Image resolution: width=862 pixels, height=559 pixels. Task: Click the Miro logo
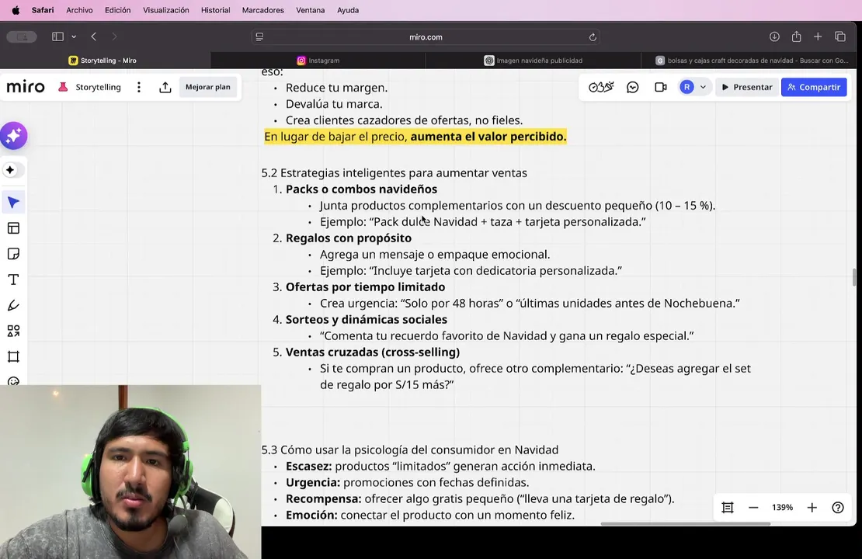click(26, 87)
